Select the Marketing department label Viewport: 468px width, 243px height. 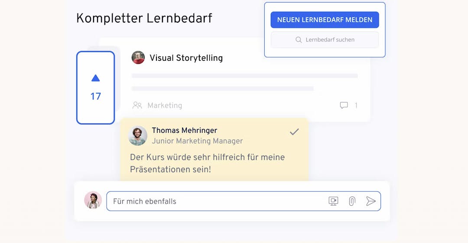pyautogui.click(x=165, y=105)
